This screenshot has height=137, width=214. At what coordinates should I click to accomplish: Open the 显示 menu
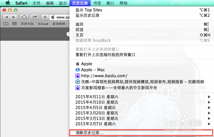click(x=63, y=3)
